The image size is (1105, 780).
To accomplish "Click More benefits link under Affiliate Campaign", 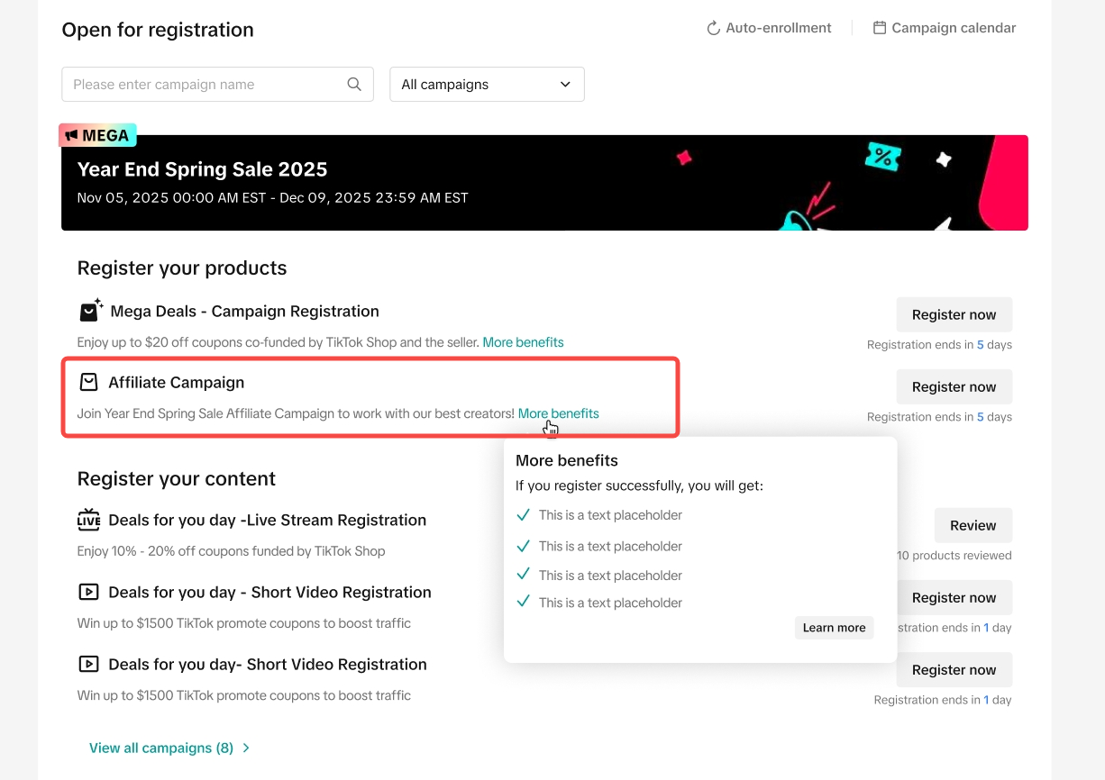I will click(x=558, y=413).
